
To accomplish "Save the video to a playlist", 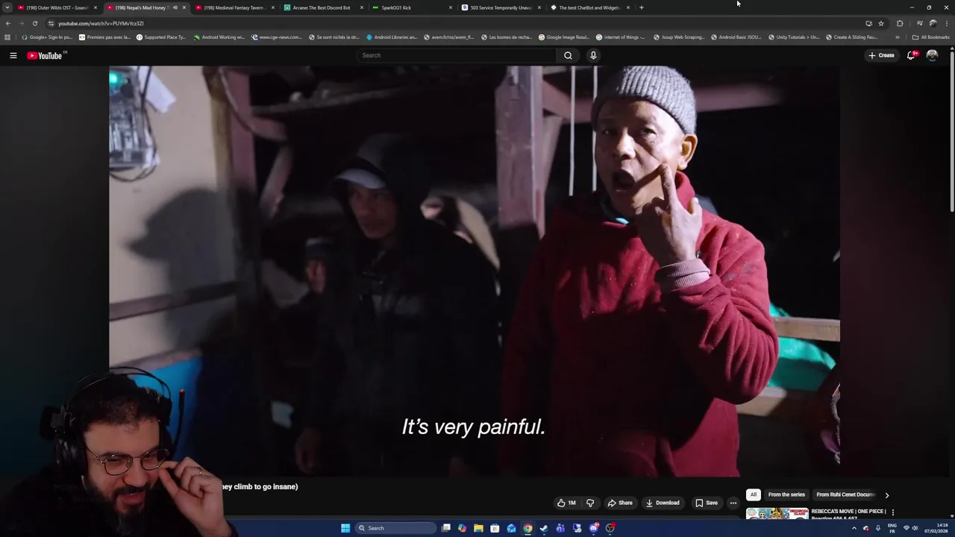I will (707, 503).
